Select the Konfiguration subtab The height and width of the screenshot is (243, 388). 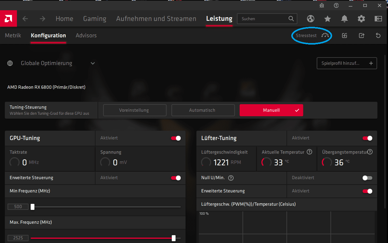coord(48,36)
